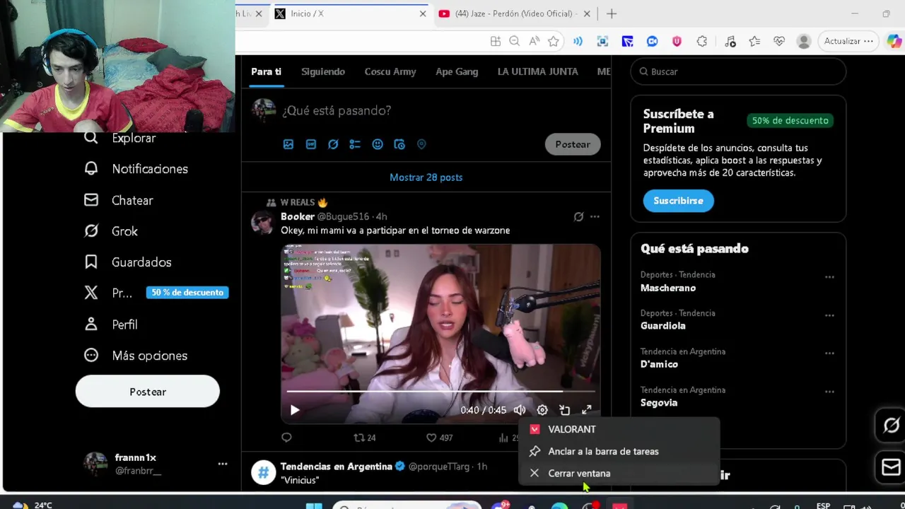Image resolution: width=905 pixels, height=509 pixels.
Task: Open browser zoom magnifier icon
Action: click(515, 42)
